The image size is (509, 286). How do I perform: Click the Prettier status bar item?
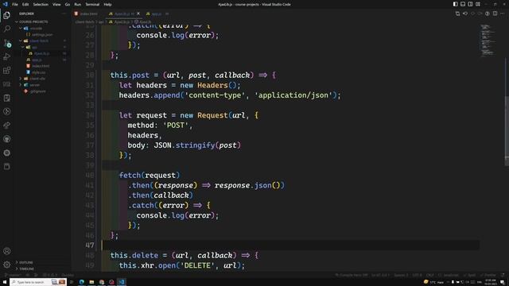click(488, 275)
